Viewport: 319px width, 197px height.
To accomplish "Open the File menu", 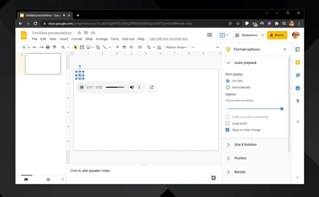I will point(34,39).
